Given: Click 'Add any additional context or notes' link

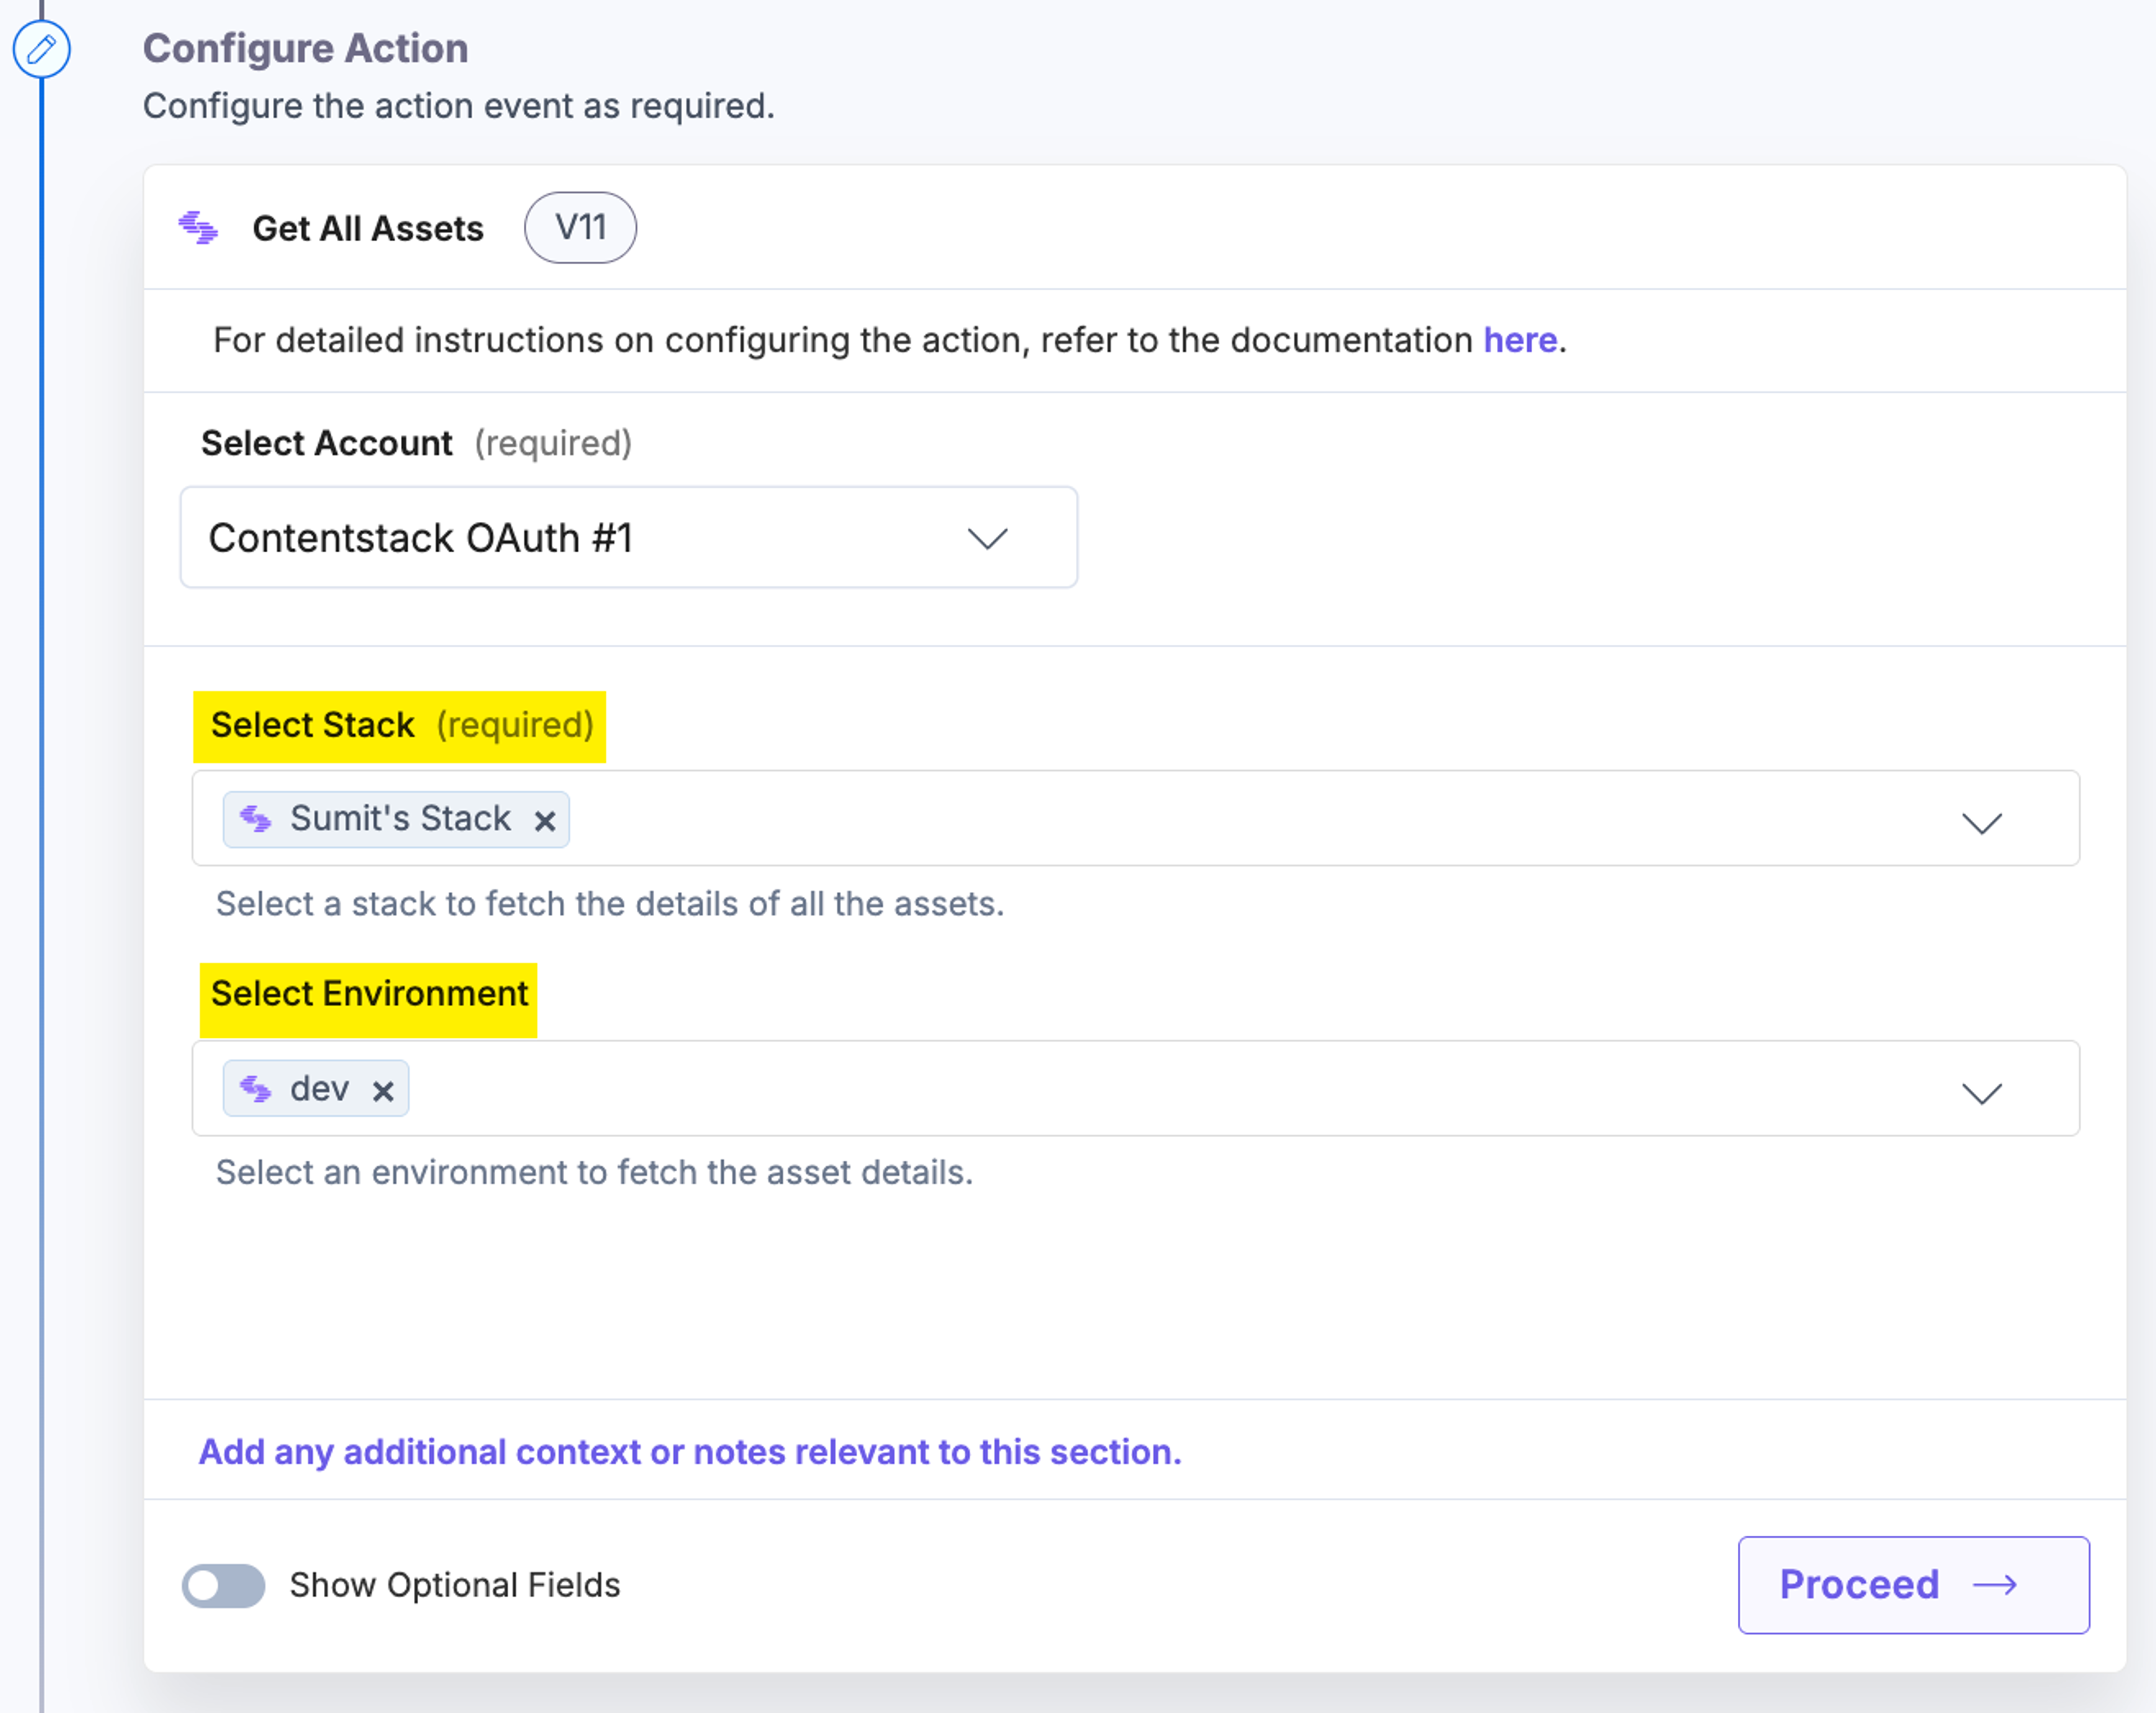Looking at the screenshot, I should (690, 1451).
